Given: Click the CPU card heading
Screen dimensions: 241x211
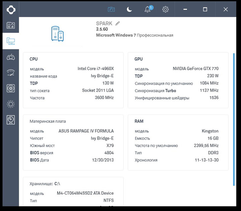Looking at the screenshot, I should click(33, 59).
